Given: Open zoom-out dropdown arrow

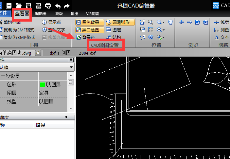Looking at the screenshot, I should tap(164, 30).
